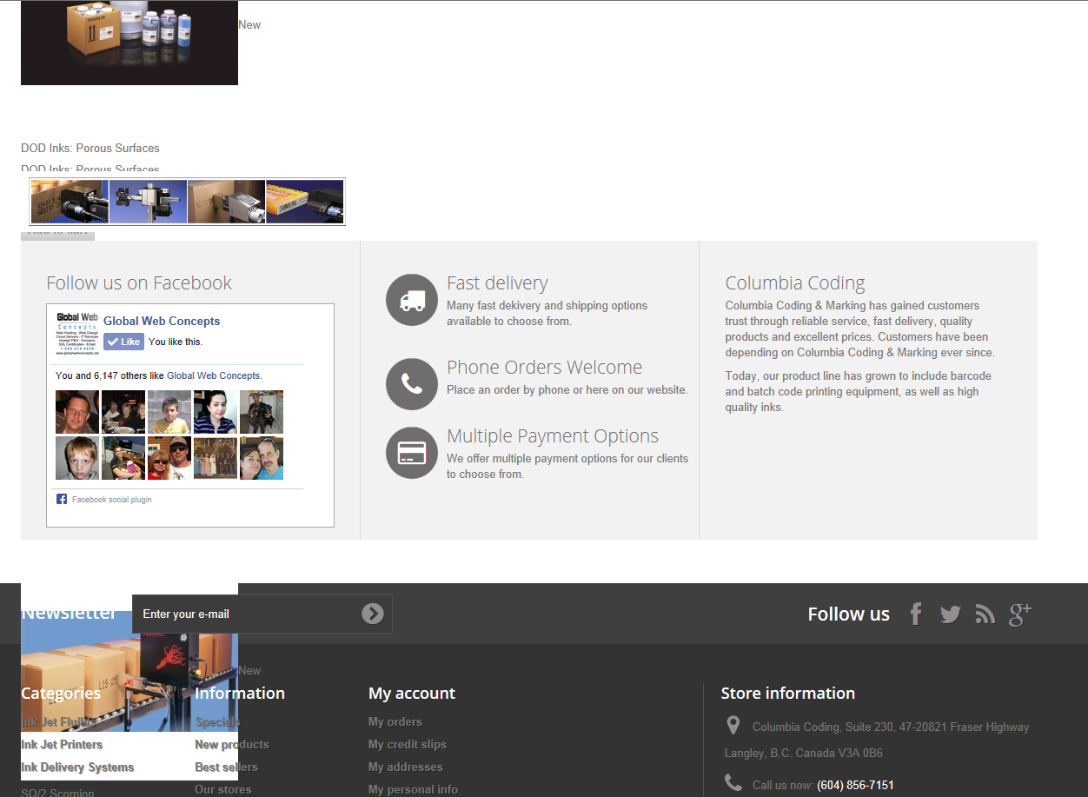Select the third thumbnail showing a box
The image size is (1088, 797).
tap(226, 202)
